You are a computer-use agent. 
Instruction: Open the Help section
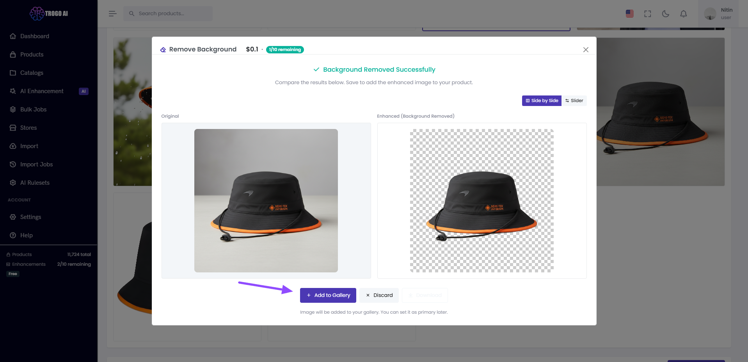click(26, 235)
